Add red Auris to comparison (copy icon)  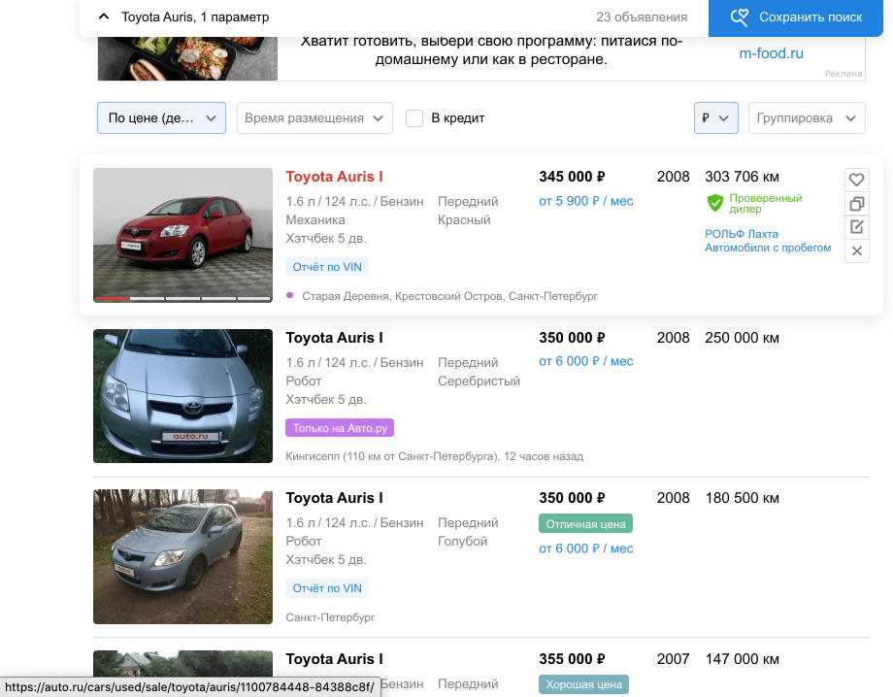tap(856, 204)
